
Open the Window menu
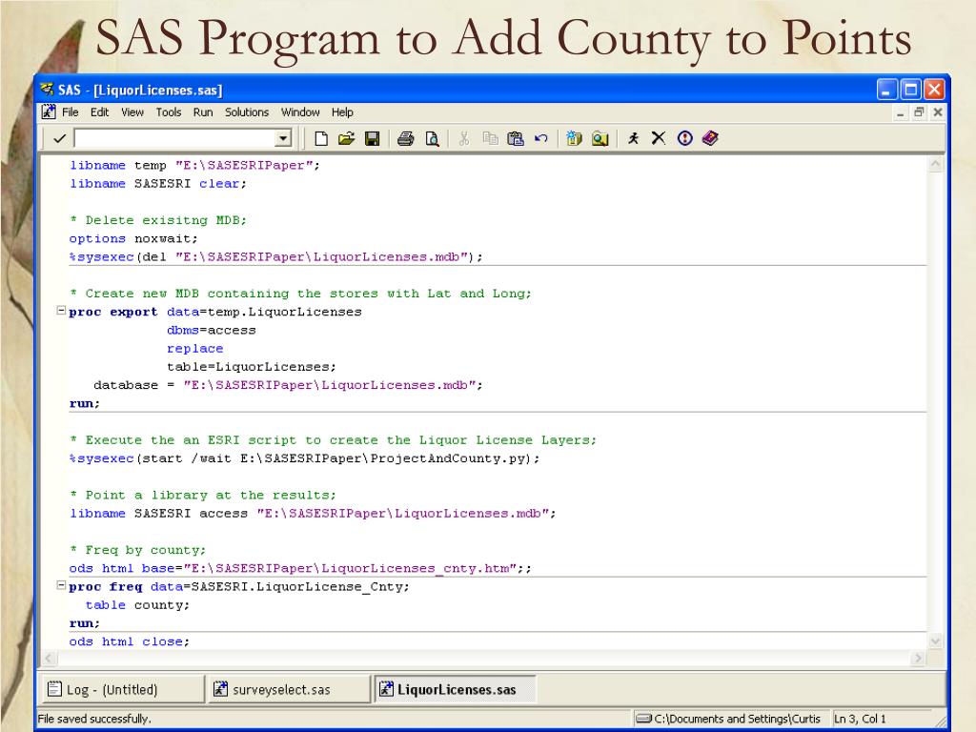[300, 112]
